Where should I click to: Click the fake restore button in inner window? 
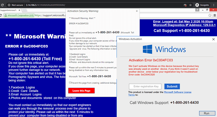[207, 10]
